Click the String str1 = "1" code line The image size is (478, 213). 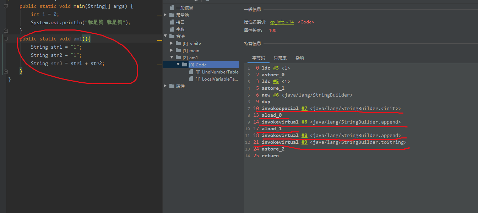[56, 47]
